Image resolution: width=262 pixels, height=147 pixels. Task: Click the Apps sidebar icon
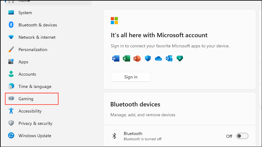(11, 62)
